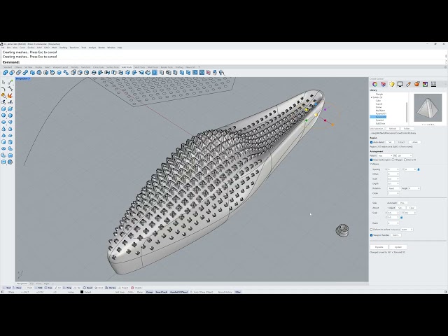Open the Surface menu

[x=31, y=48]
